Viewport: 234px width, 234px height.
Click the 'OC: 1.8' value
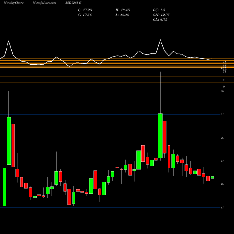159,10
